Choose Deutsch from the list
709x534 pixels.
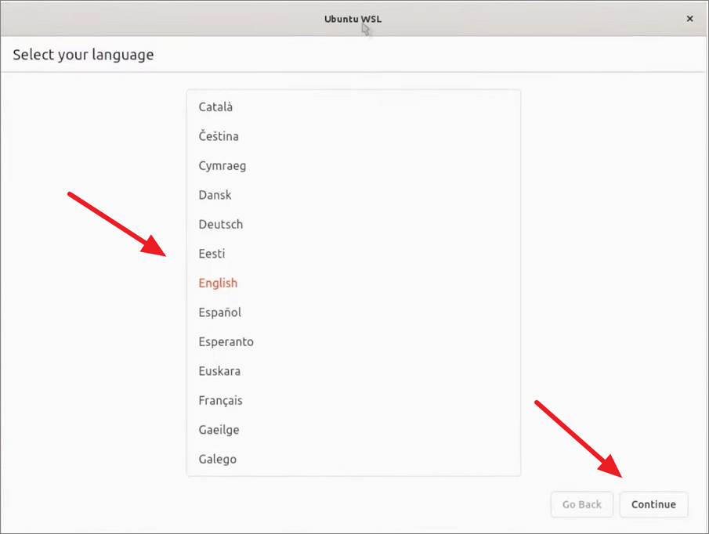[x=353, y=225]
